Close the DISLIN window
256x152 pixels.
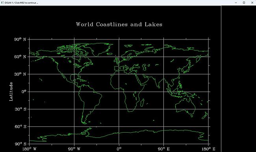pyautogui.click(x=252, y=3)
